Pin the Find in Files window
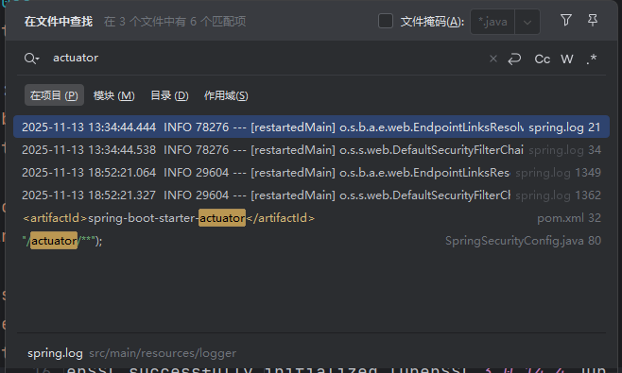622x373 pixels. click(593, 20)
